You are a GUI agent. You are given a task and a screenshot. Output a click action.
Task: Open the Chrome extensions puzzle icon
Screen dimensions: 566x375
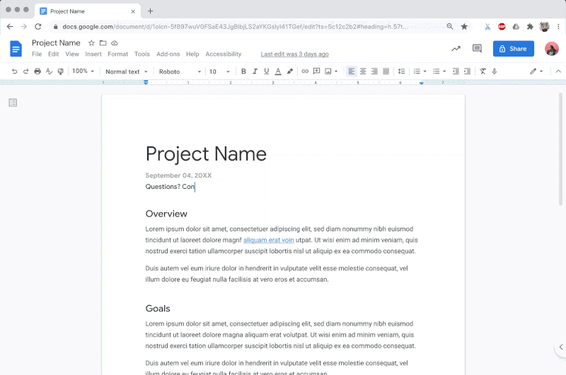click(x=530, y=26)
